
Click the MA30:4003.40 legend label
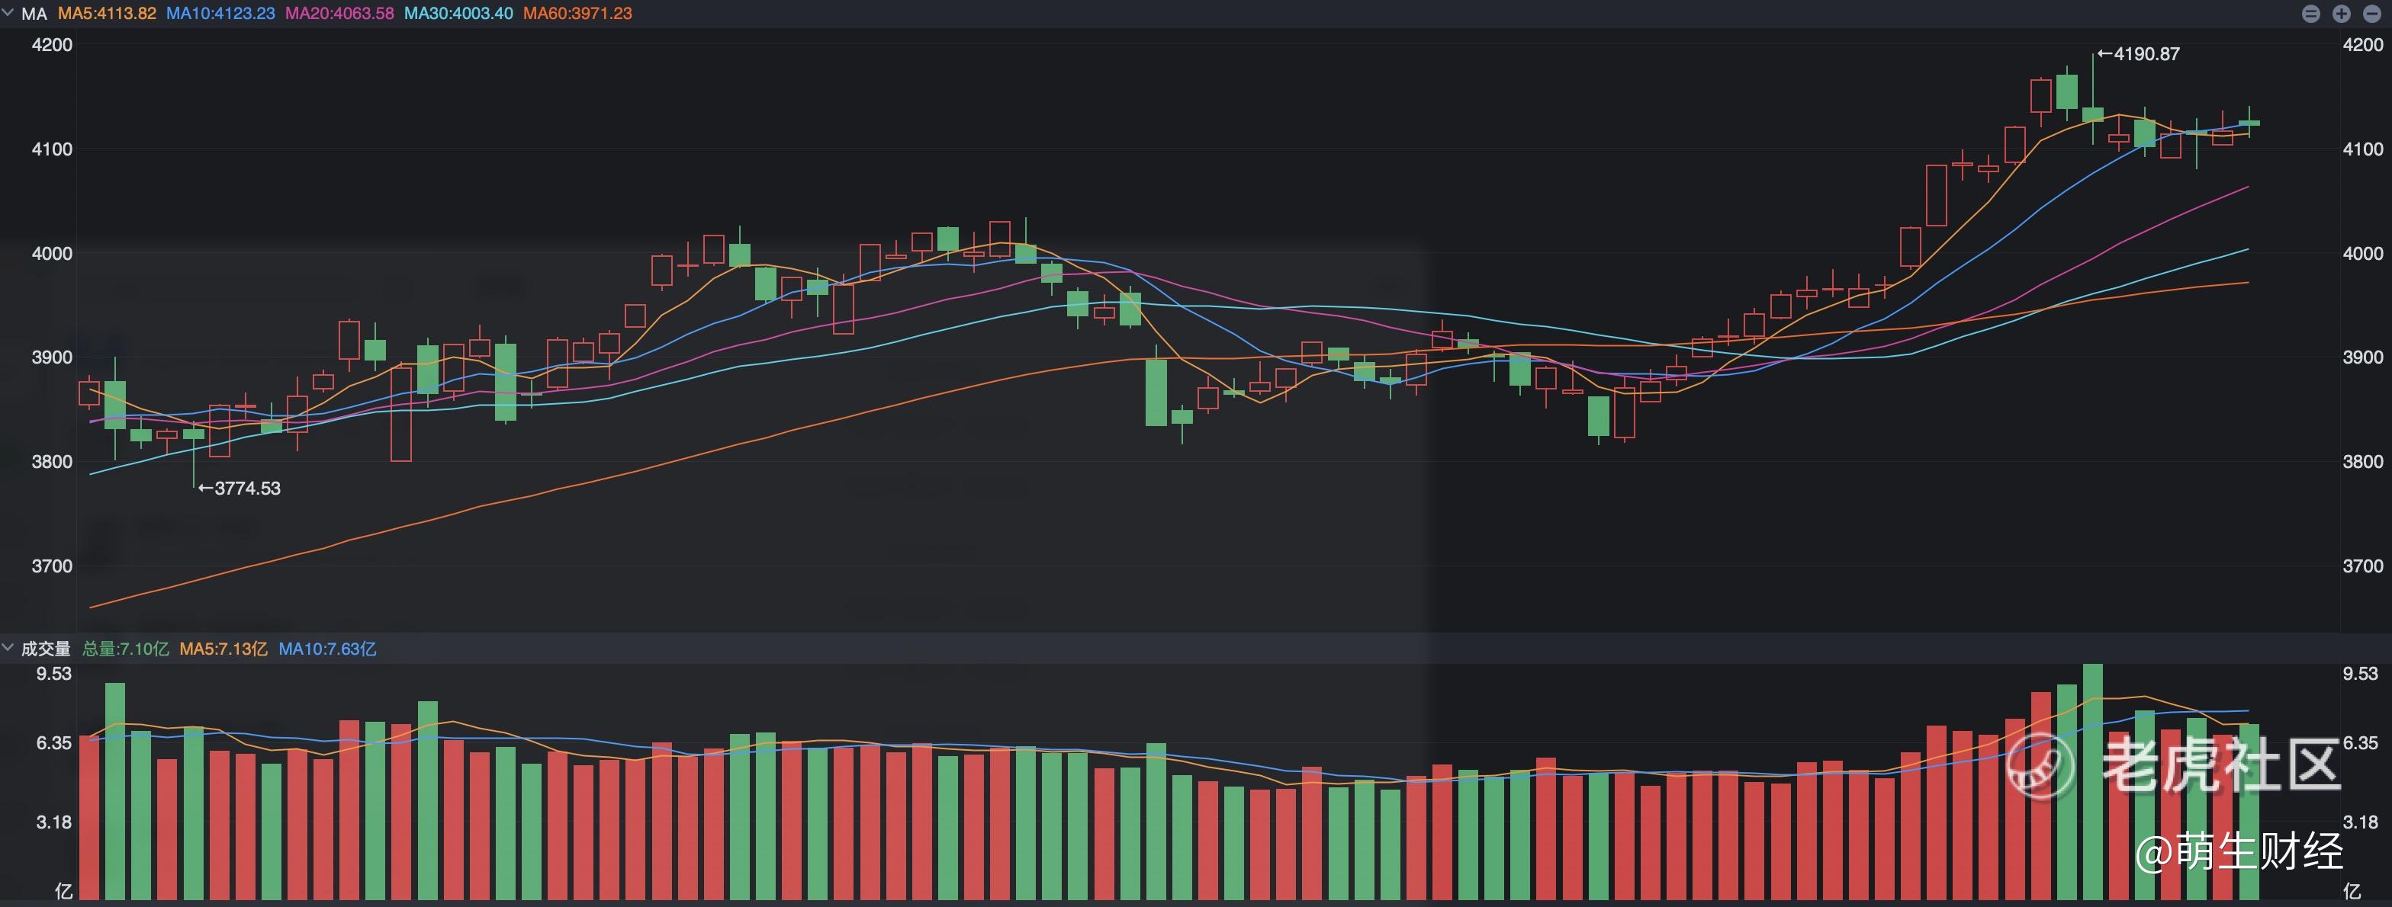pyautogui.click(x=458, y=14)
